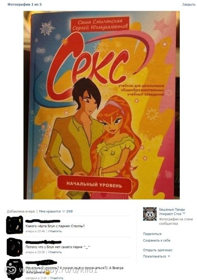The image size is (197, 280).
Task: Click first commenter's redacted name
Action: tap(43, 221)
